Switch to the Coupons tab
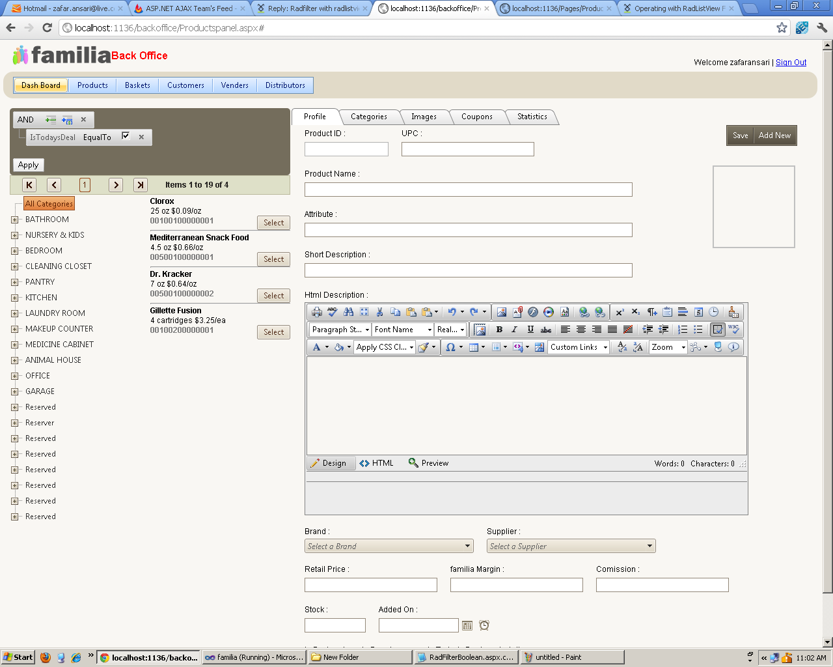The image size is (833, 667). [477, 117]
